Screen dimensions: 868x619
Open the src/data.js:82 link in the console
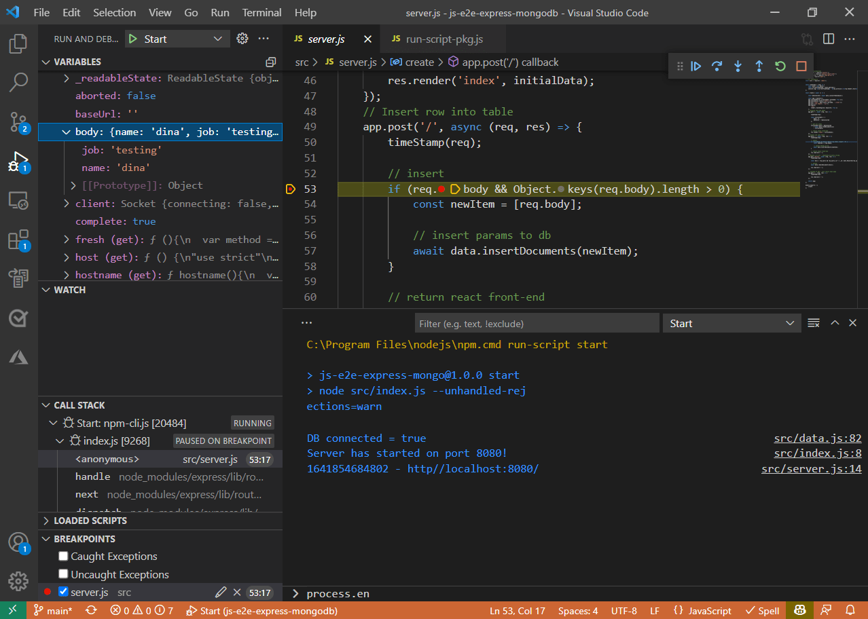(x=817, y=438)
